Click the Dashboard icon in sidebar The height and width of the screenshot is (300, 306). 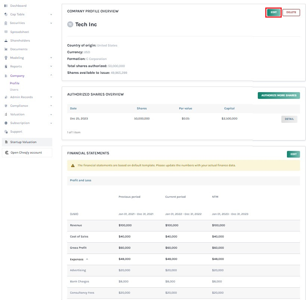6,6
